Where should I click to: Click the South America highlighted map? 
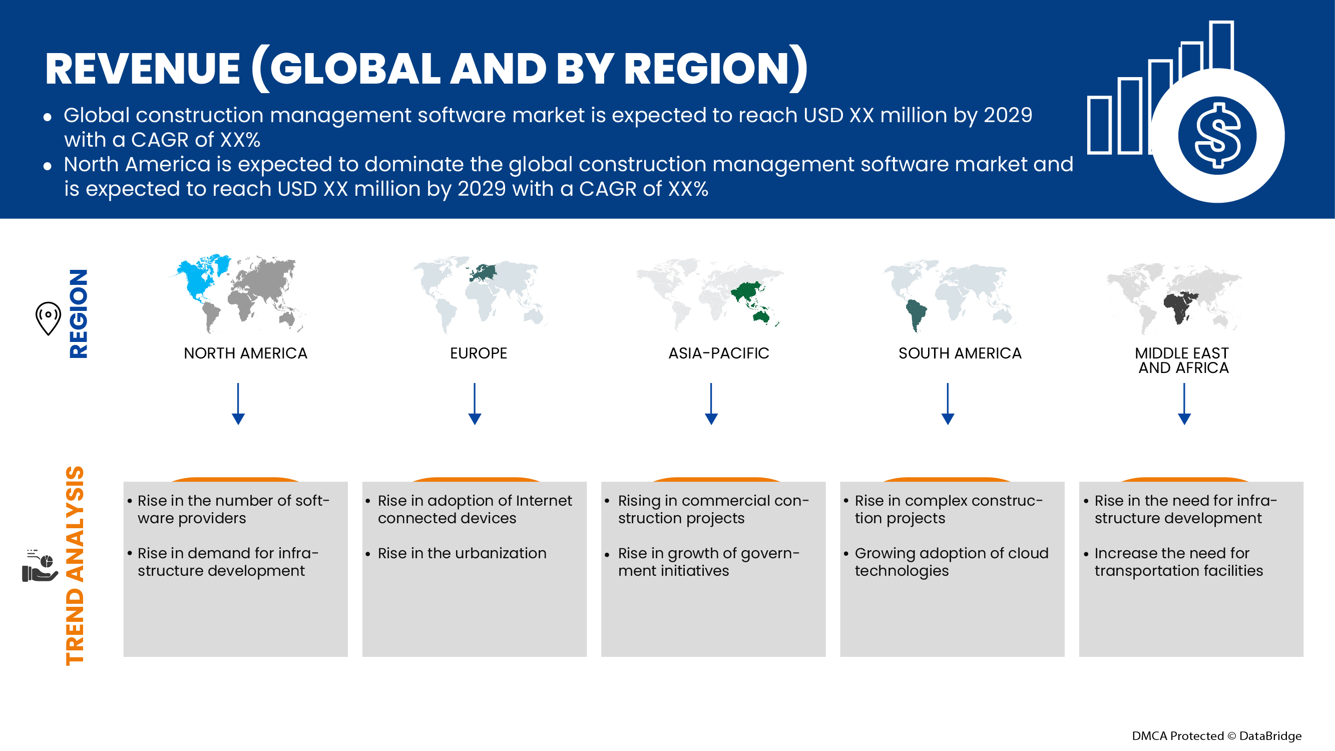click(x=950, y=295)
